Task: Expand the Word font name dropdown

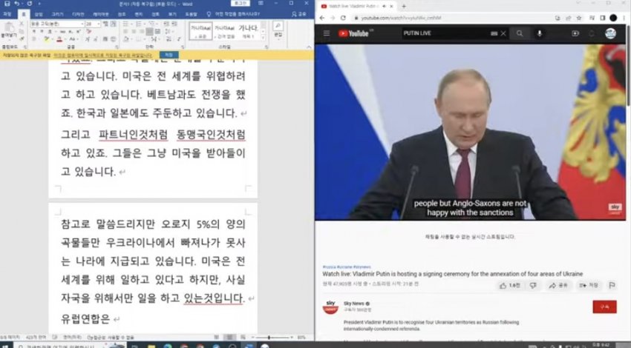Action: [82, 24]
